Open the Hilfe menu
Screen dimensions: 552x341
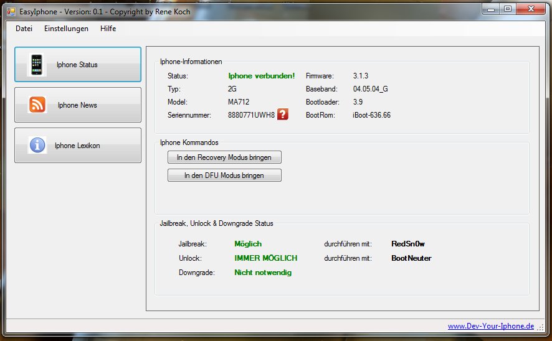pyautogui.click(x=108, y=29)
